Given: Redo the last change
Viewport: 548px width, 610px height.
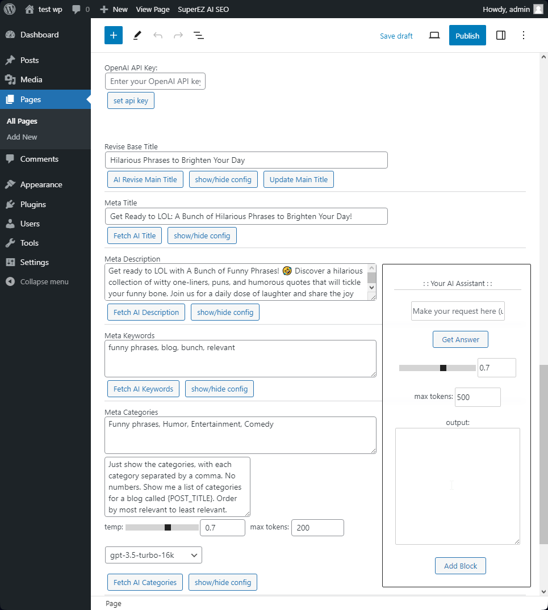Looking at the screenshot, I should tap(178, 35).
